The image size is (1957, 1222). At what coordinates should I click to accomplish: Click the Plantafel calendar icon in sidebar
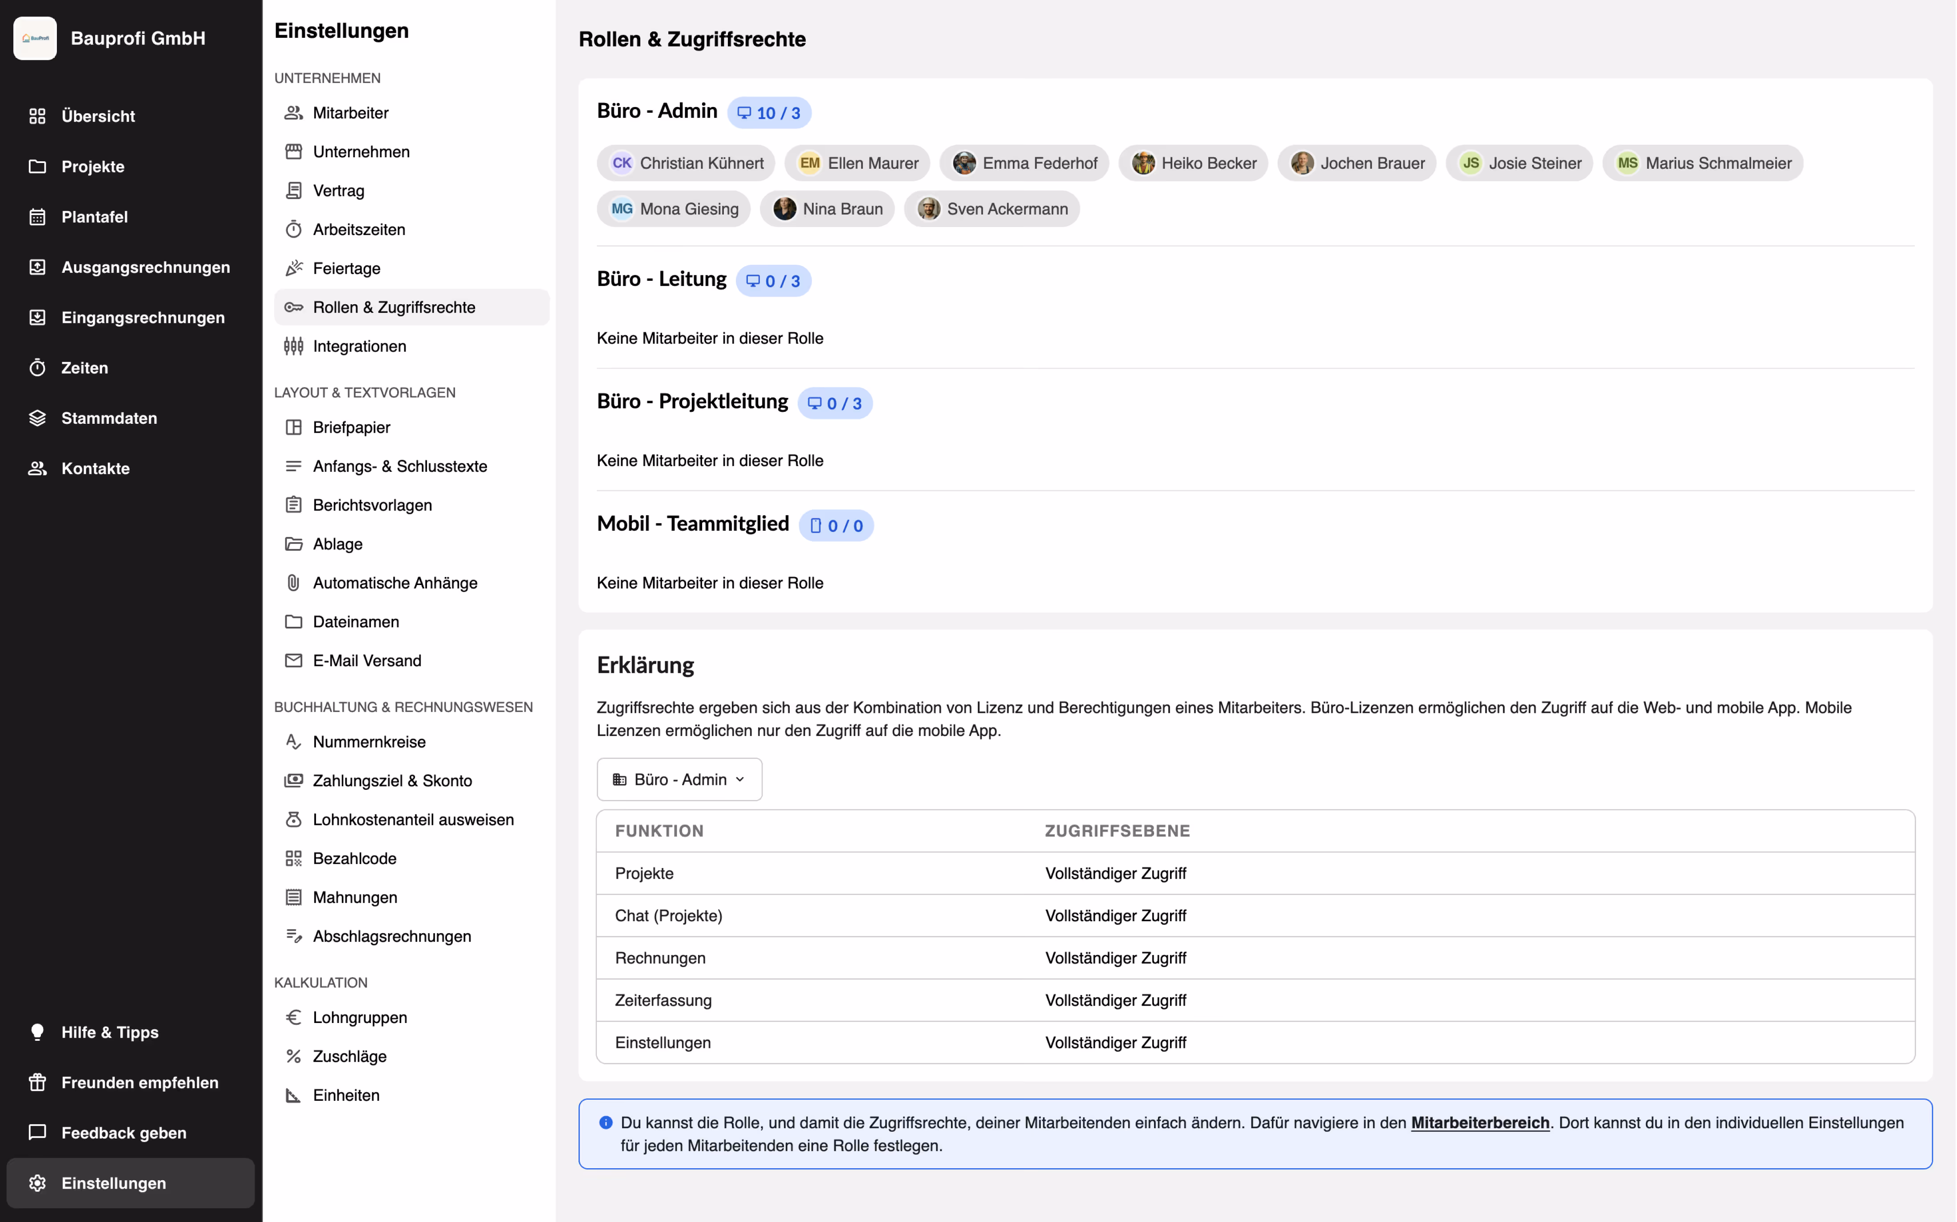(37, 217)
